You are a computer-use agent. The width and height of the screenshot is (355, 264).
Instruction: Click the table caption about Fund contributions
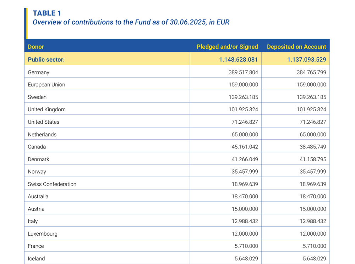pyautogui.click(x=131, y=22)
